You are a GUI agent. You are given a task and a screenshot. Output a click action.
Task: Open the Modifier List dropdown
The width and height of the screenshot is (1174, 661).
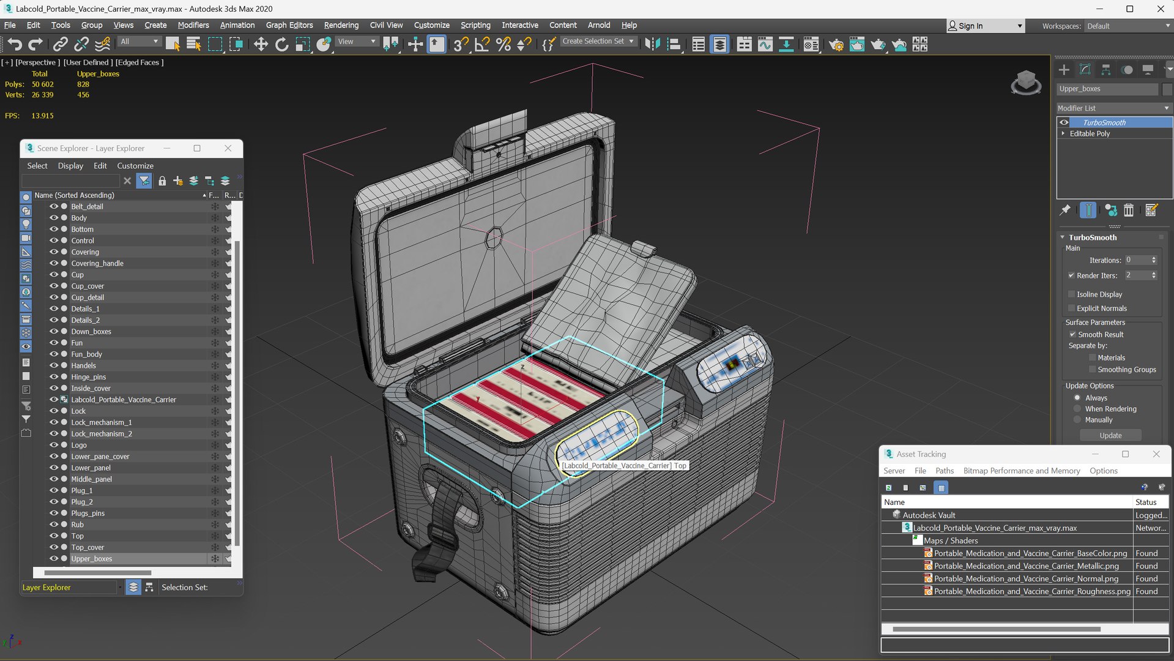(1113, 108)
